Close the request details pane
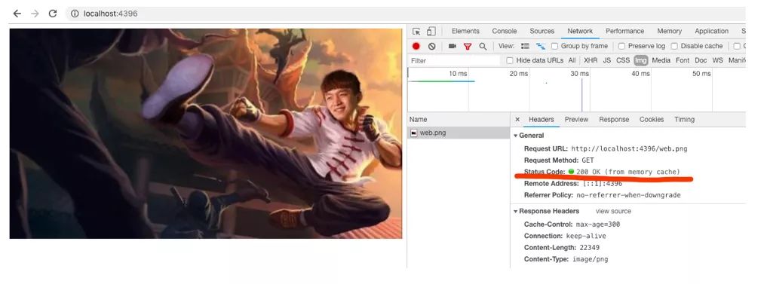 pos(517,119)
